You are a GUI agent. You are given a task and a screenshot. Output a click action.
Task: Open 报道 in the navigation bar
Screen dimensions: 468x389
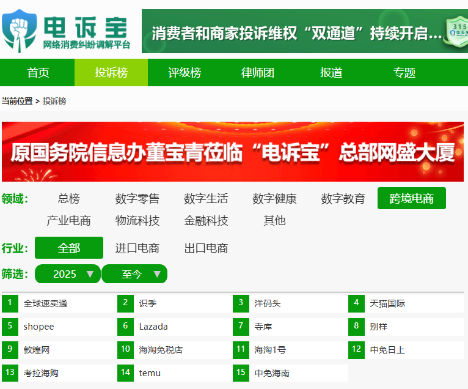pyautogui.click(x=331, y=73)
